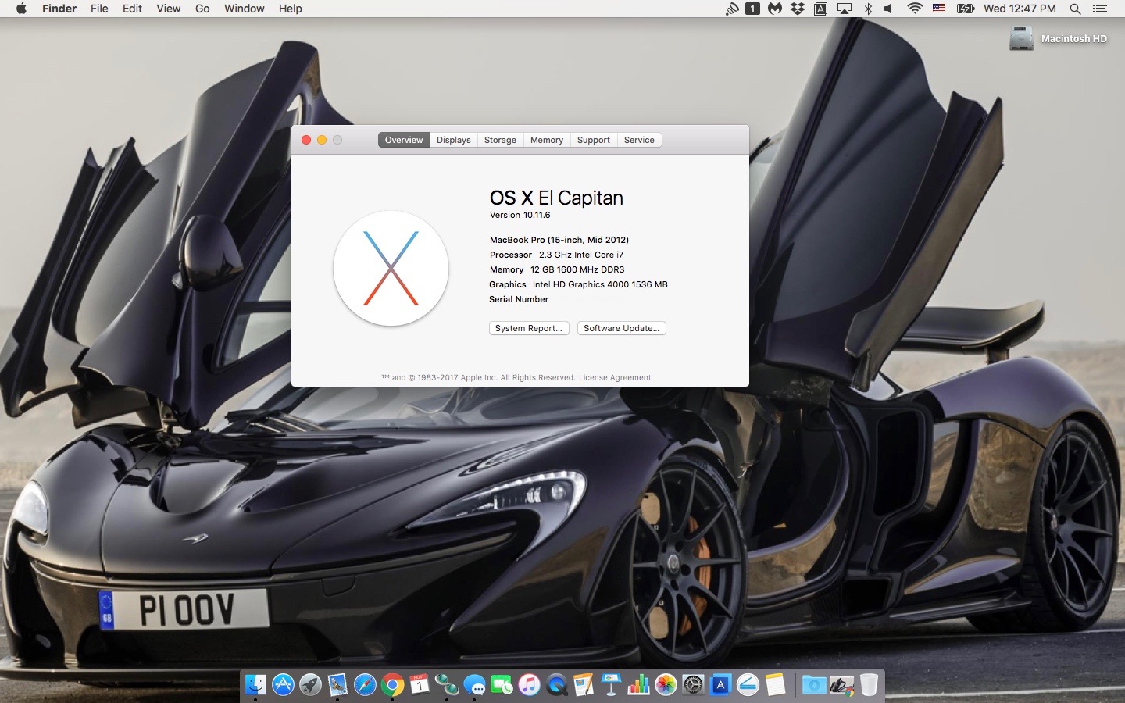Open the Malwarebytes menu bar icon
The height and width of the screenshot is (703, 1125).
click(x=775, y=9)
